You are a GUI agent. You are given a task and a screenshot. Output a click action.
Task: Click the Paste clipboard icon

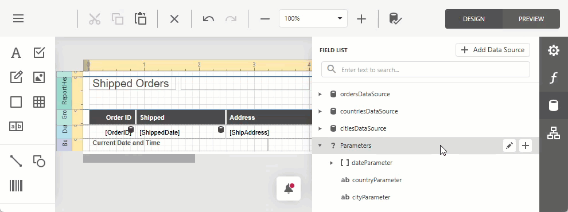[x=140, y=19]
